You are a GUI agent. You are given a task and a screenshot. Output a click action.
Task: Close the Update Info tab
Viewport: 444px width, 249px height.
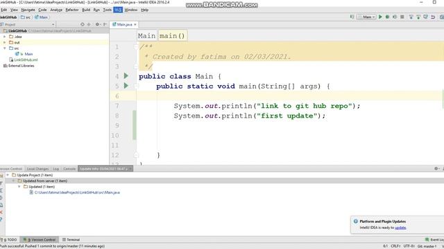click(130, 169)
